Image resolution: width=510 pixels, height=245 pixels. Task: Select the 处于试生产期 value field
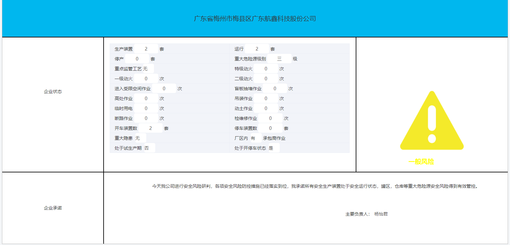point(149,148)
